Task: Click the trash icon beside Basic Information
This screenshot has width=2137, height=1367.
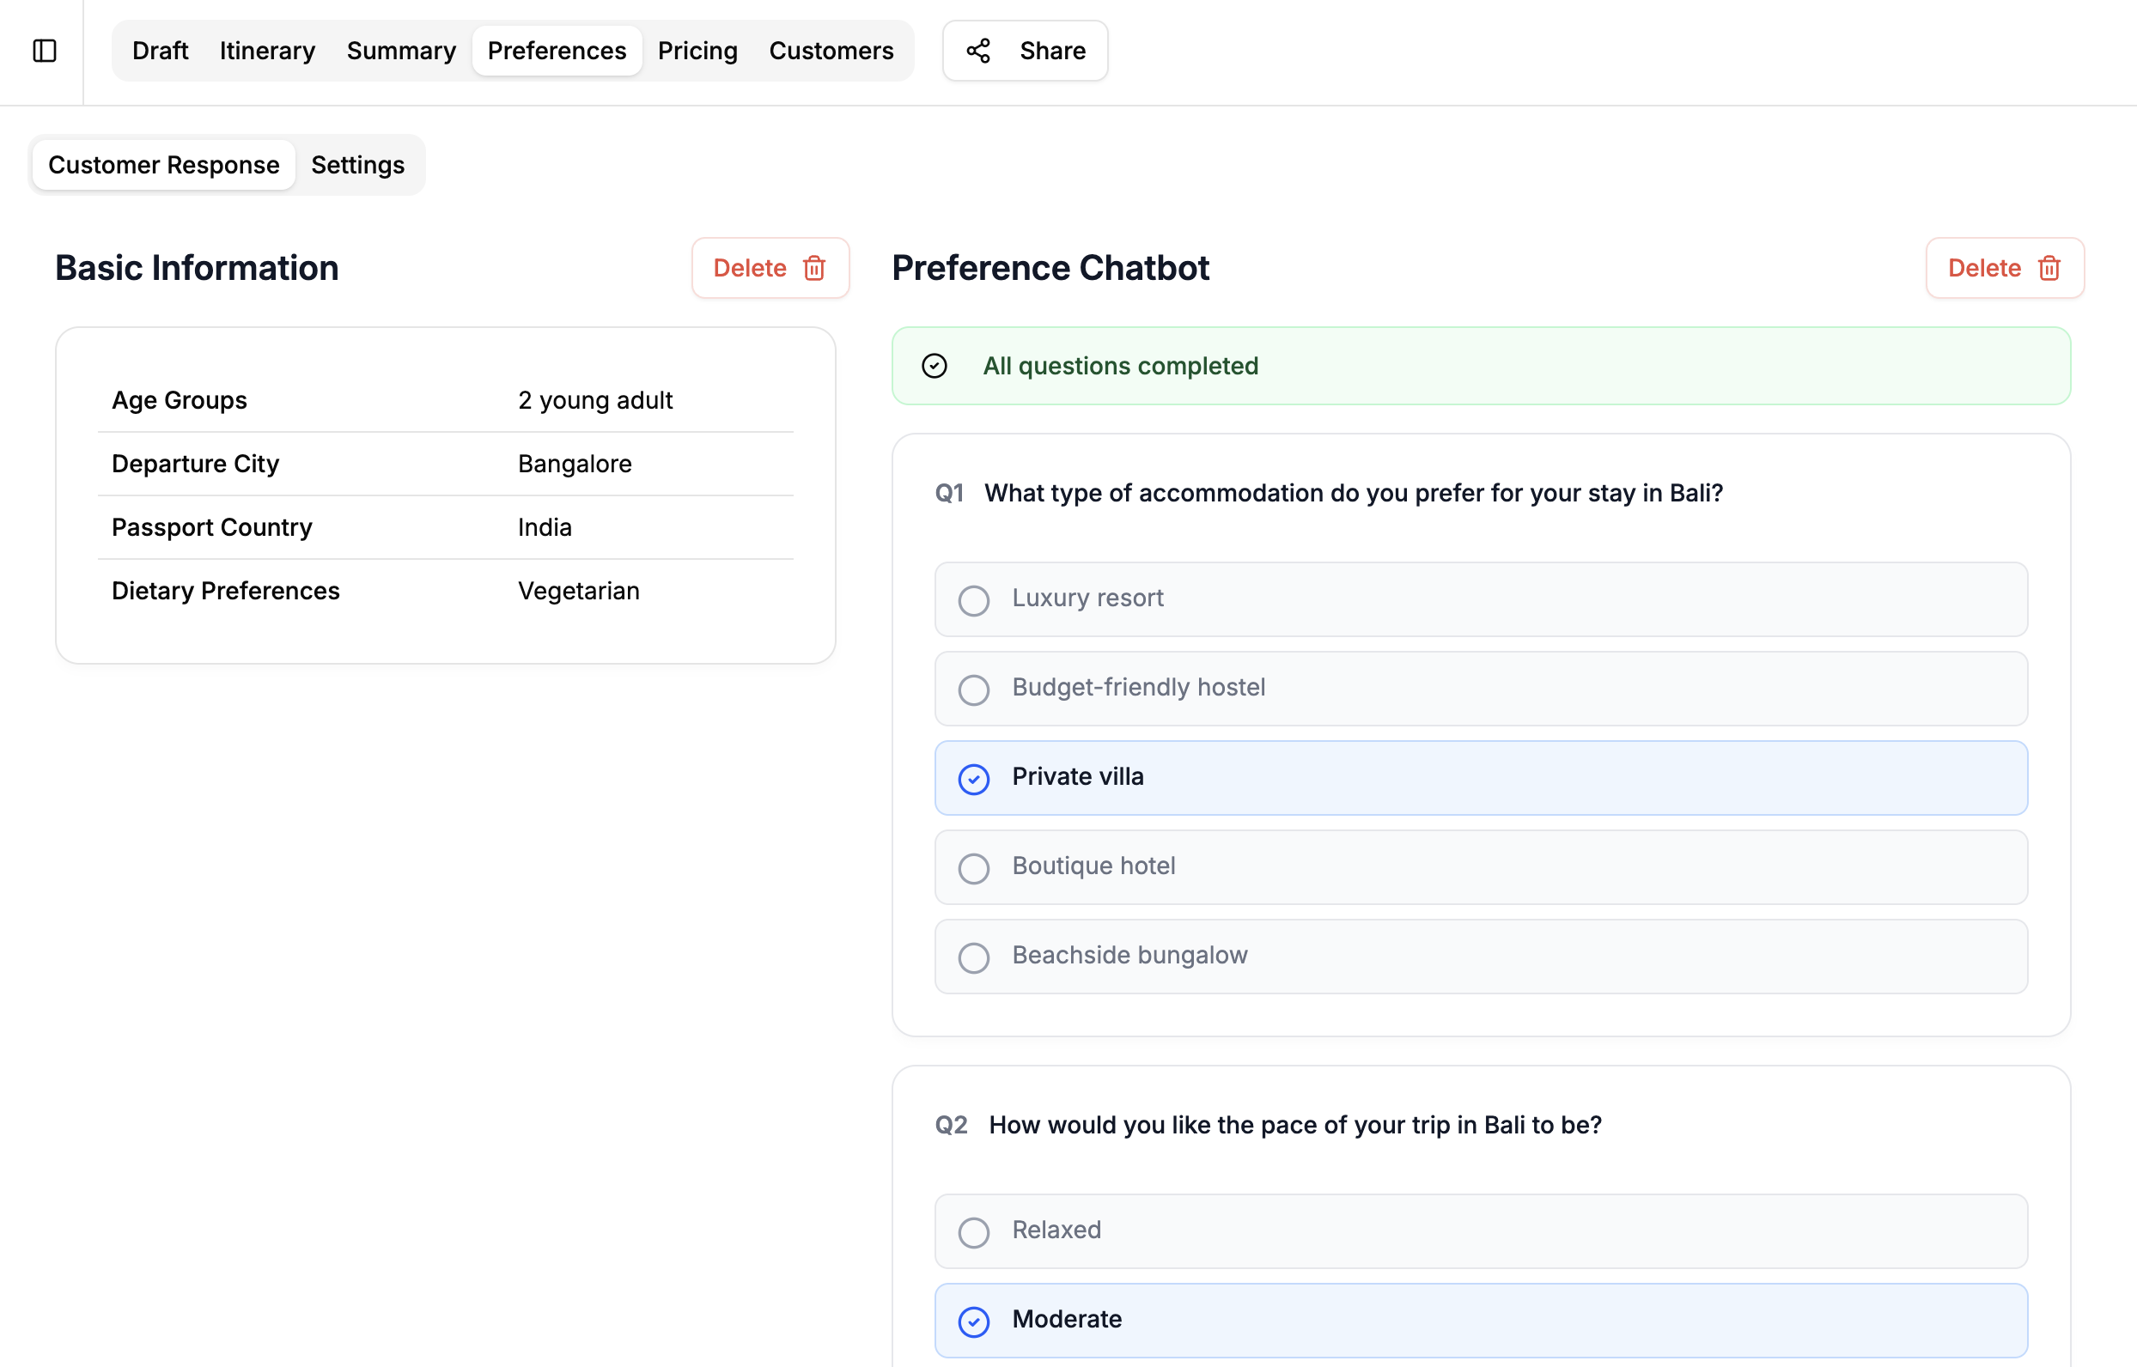Action: click(x=814, y=268)
